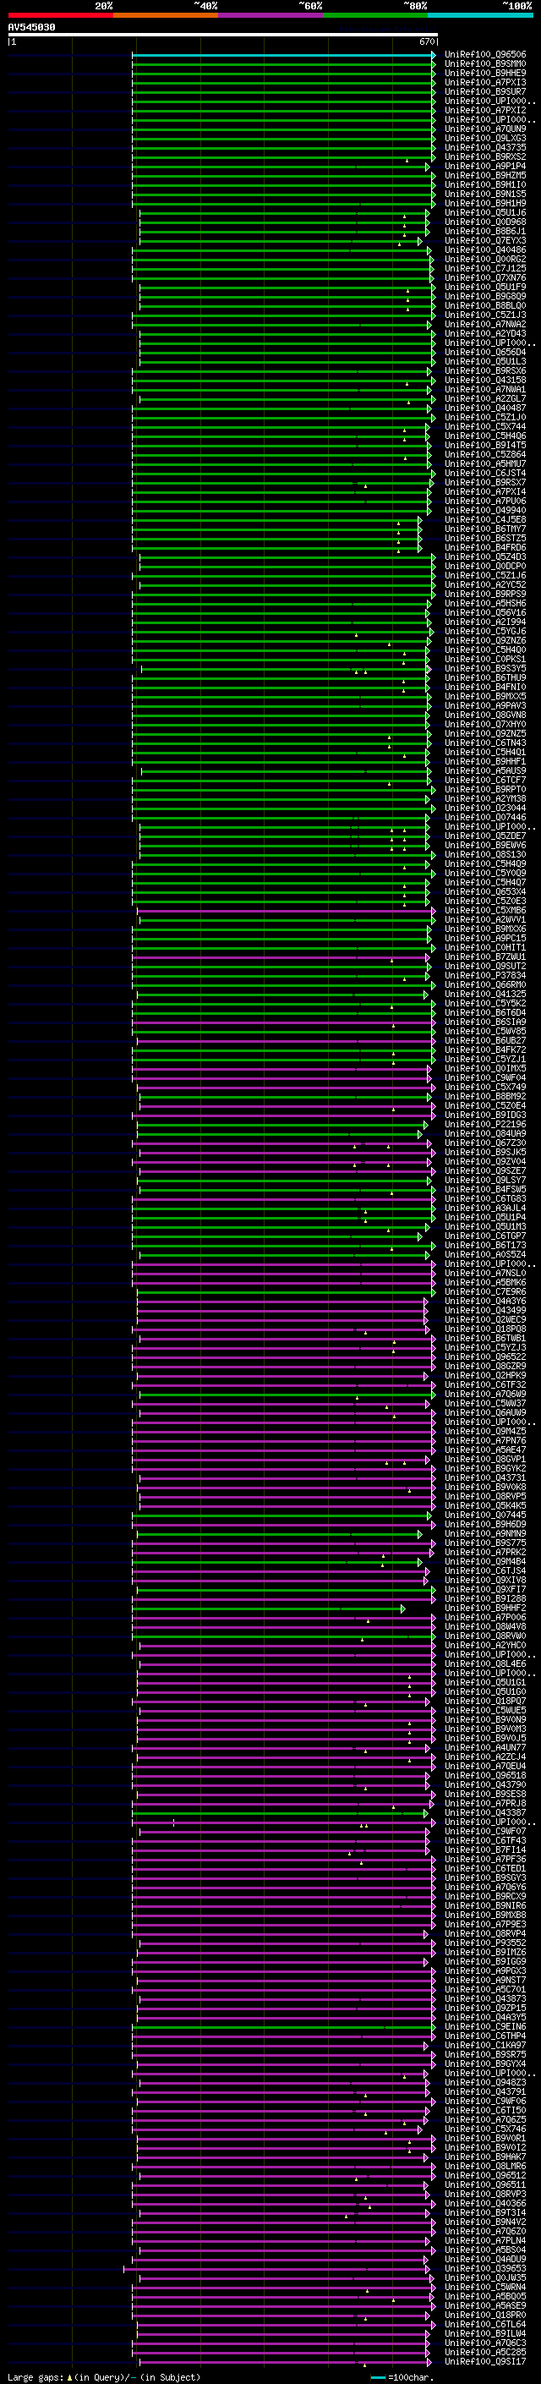Select the UniRef100_A5BQ05 label
This screenshot has width=541, height=2384.
pyautogui.click(x=485, y=2296)
